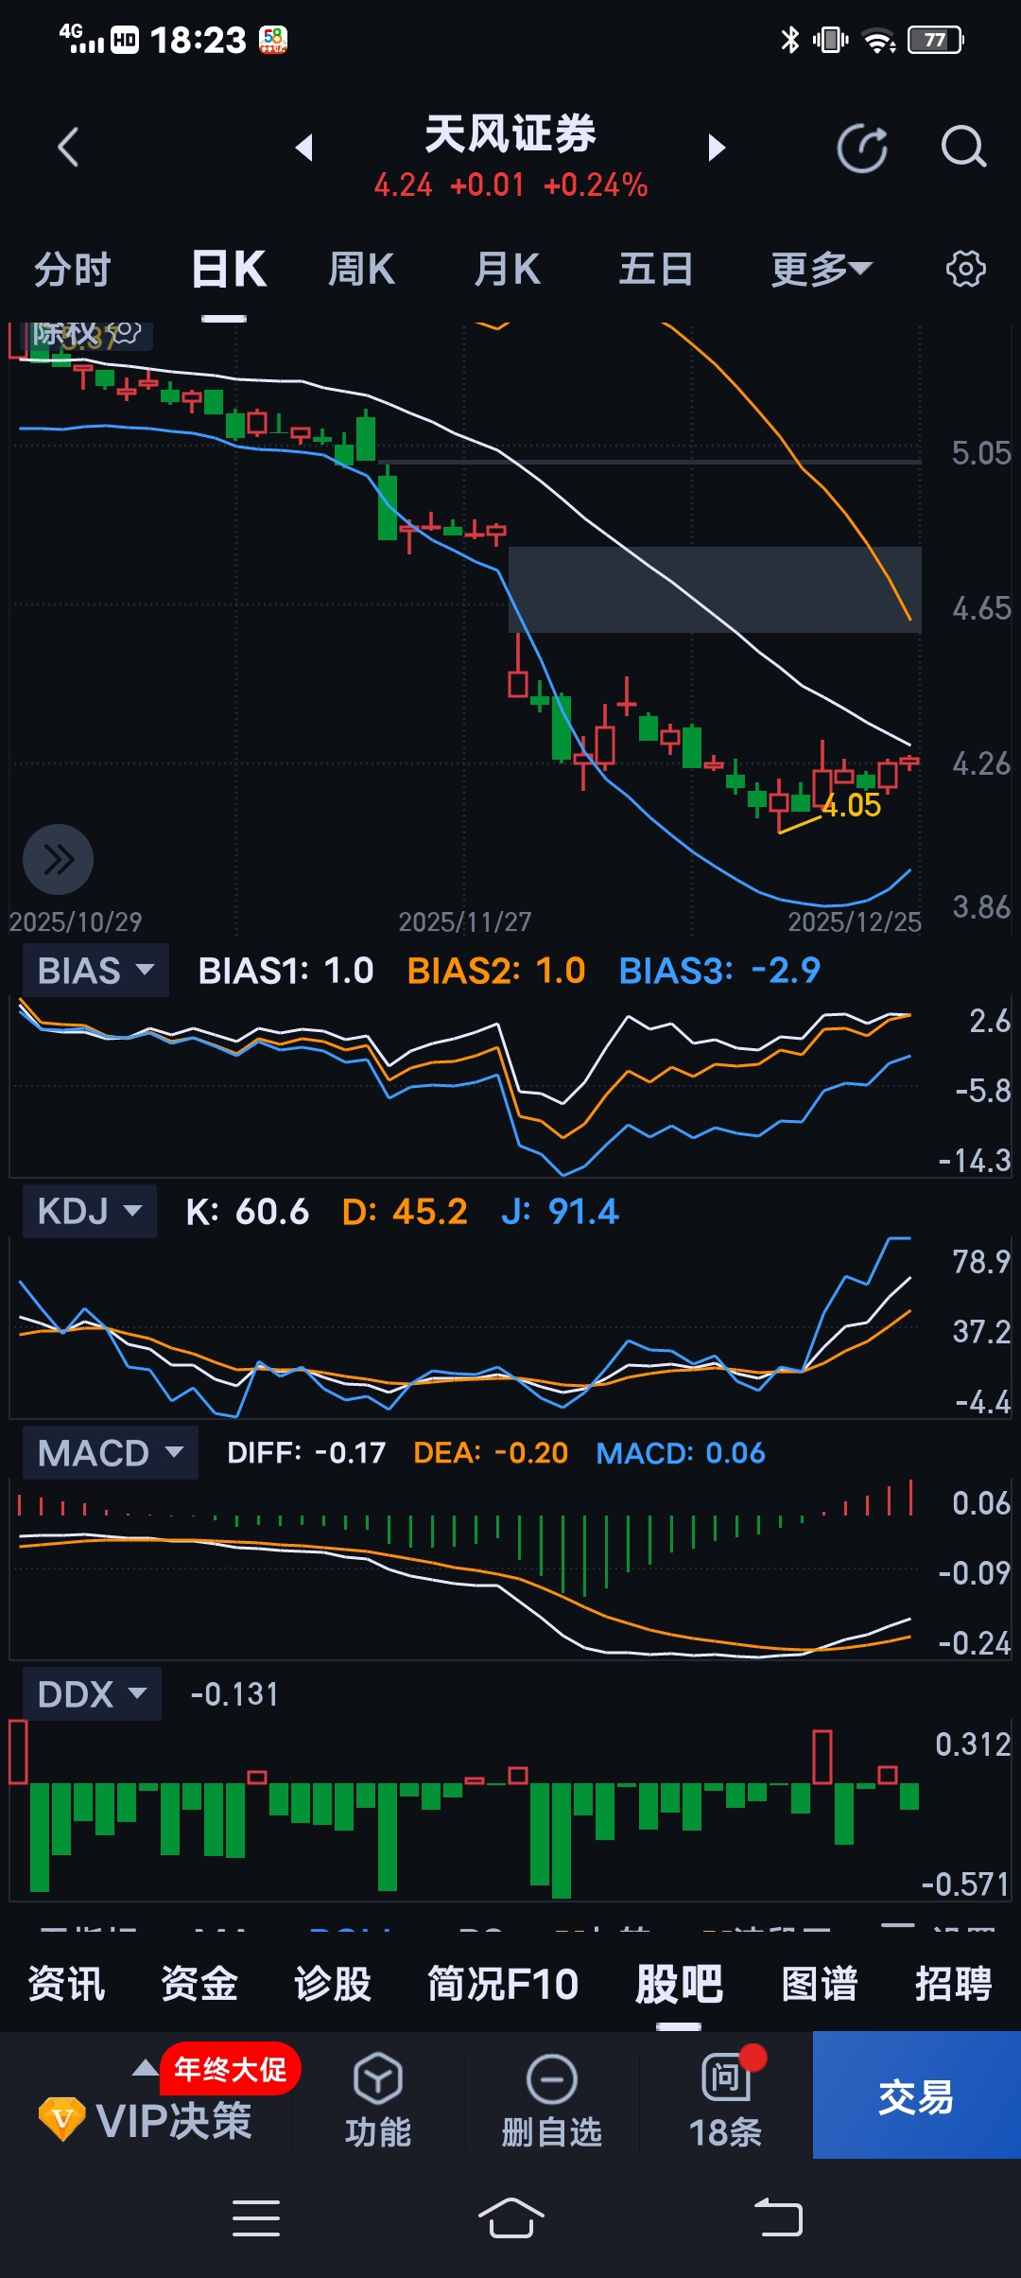Tap the K: 60.6 value
Screen dimensions: 1021x2278
tap(248, 1212)
